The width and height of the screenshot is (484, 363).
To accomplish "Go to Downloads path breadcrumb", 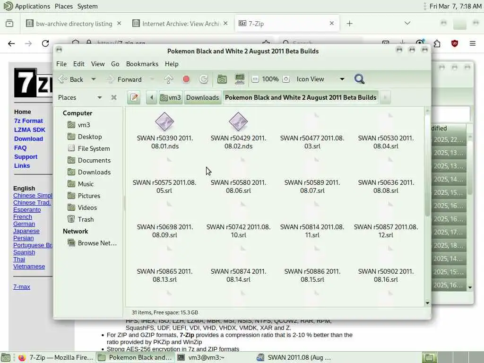I will [202, 97].
